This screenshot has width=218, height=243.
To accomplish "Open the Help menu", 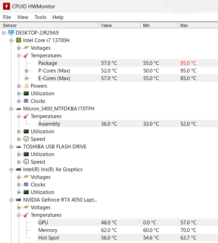I will (58, 17).
